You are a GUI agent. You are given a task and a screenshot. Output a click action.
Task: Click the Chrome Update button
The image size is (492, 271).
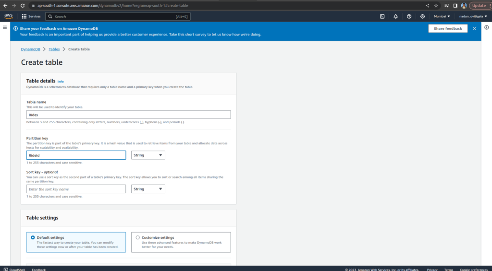(x=479, y=6)
